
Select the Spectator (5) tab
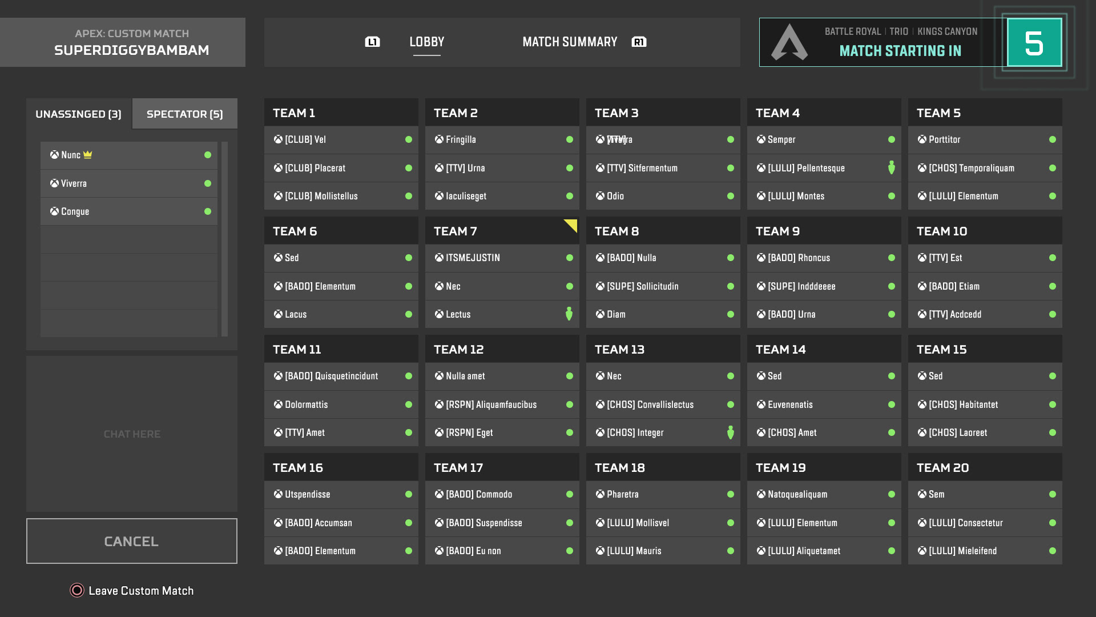pyautogui.click(x=185, y=114)
